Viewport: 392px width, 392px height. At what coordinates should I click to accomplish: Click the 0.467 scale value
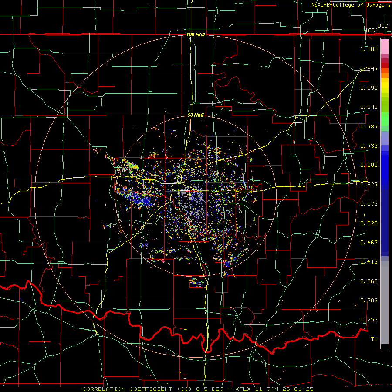369,243
